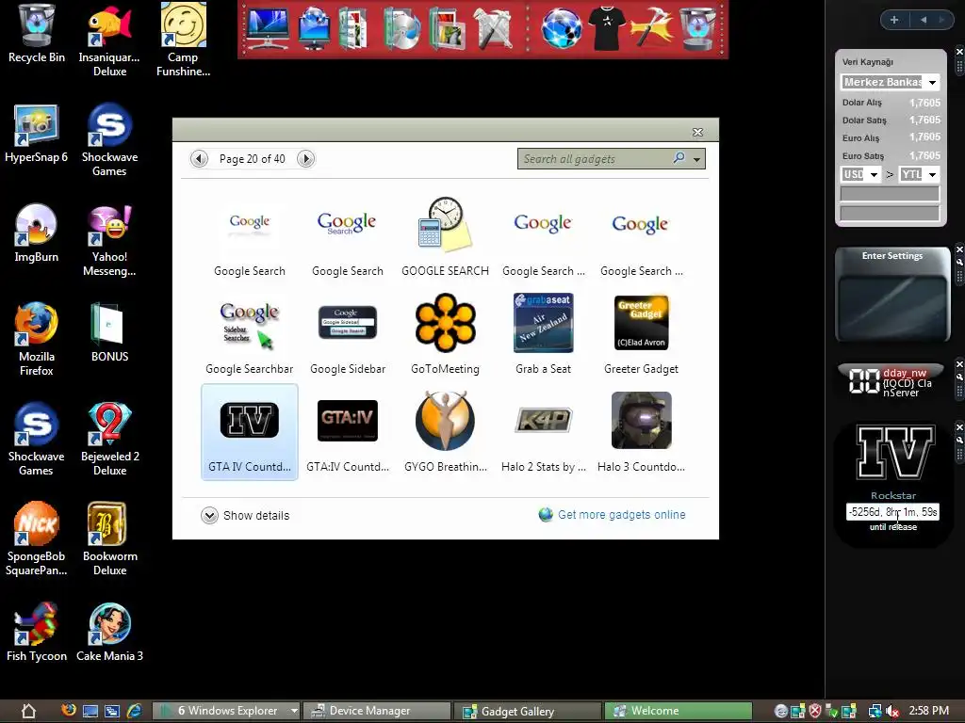Select the Grab a Seat gadget
Viewport: 965px width, 723px height.
tap(543, 334)
